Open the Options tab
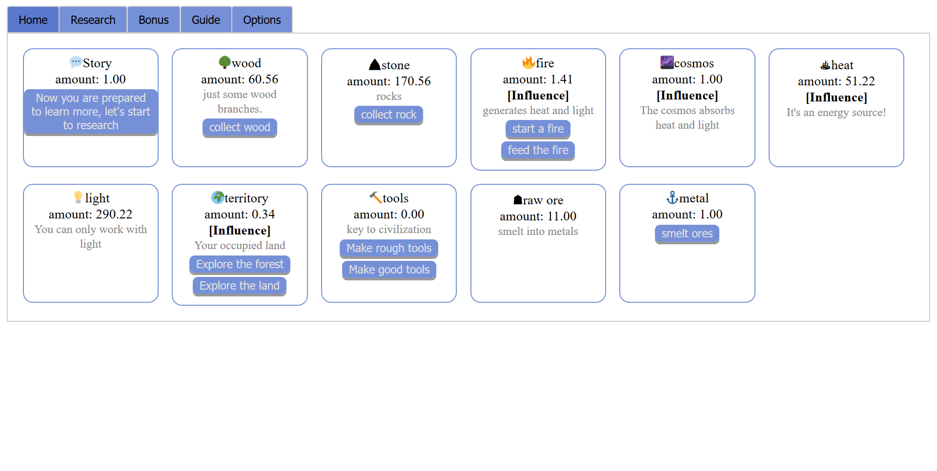This screenshot has height=471, width=937. click(x=262, y=20)
